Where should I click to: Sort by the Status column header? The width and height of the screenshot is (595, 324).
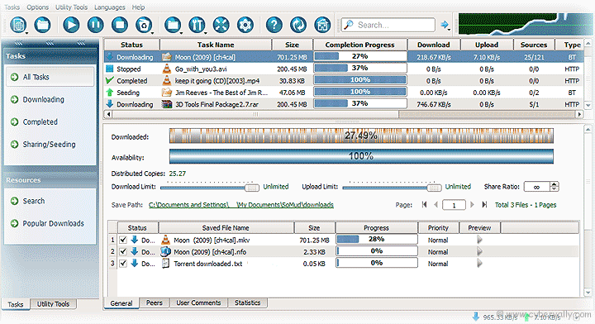[x=131, y=45]
